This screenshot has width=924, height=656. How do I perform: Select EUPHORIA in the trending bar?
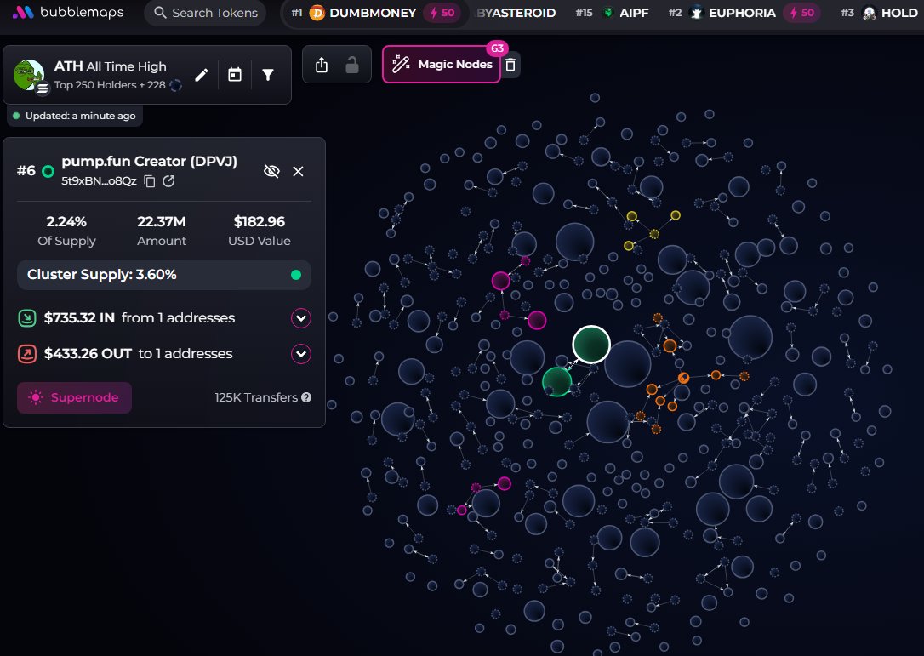pyautogui.click(x=732, y=13)
